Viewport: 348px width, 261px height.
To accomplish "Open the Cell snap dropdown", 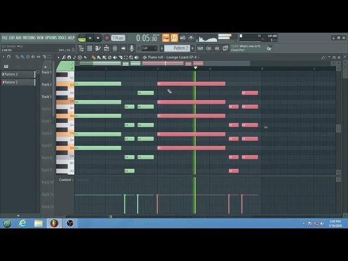I will tap(149, 48).
